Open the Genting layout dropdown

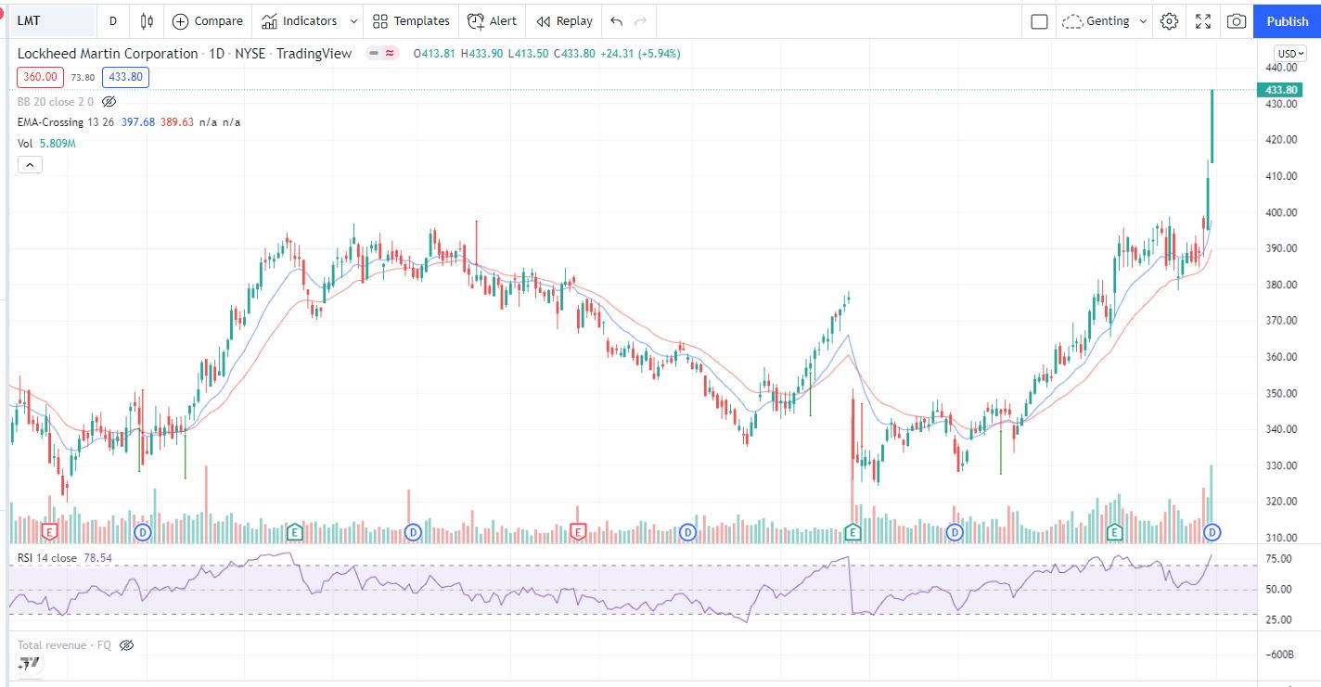pyautogui.click(x=1104, y=21)
